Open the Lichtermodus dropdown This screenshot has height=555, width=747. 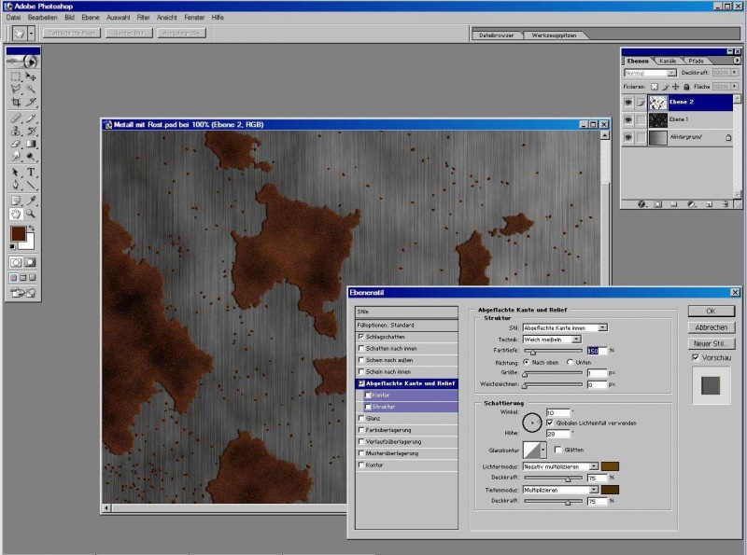point(593,465)
